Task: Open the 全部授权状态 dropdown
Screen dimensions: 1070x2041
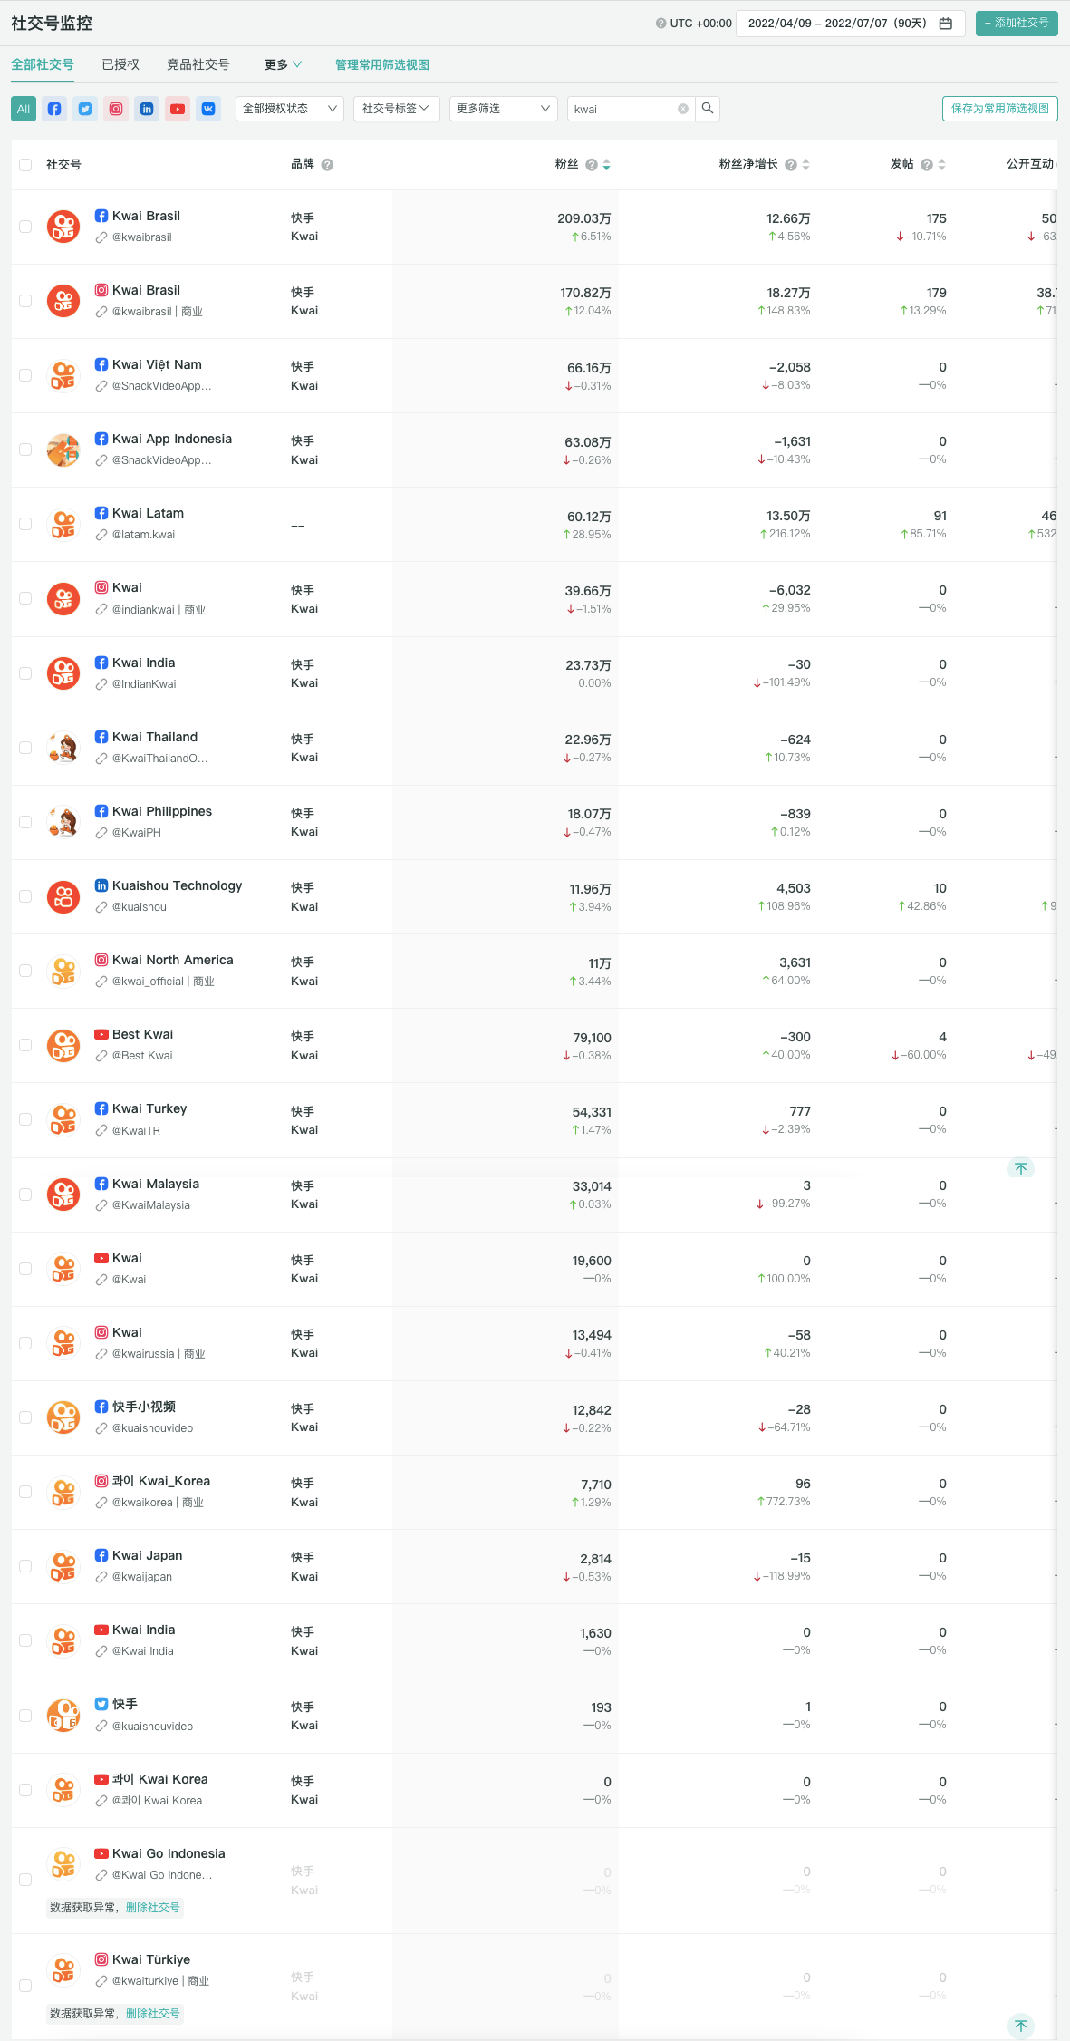Action: [x=289, y=109]
